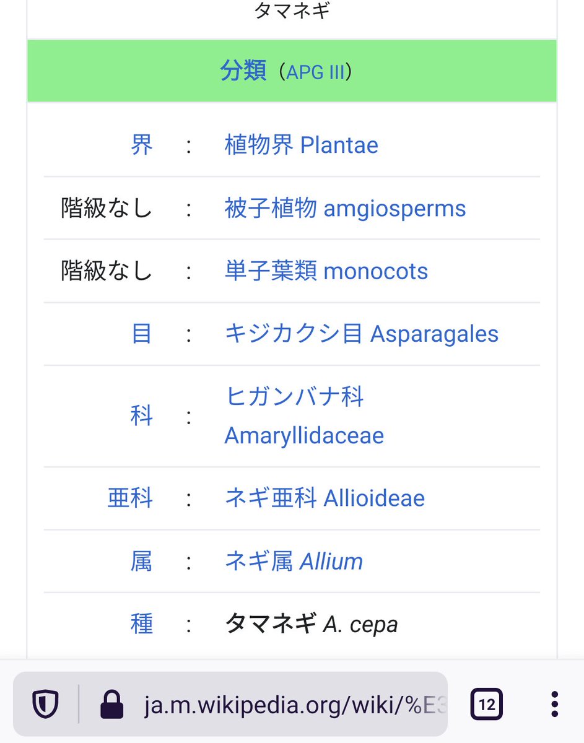The image size is (584, 743).
Task: Follow the 被子植物 amgiosperms link
Action: click(345, 209)
